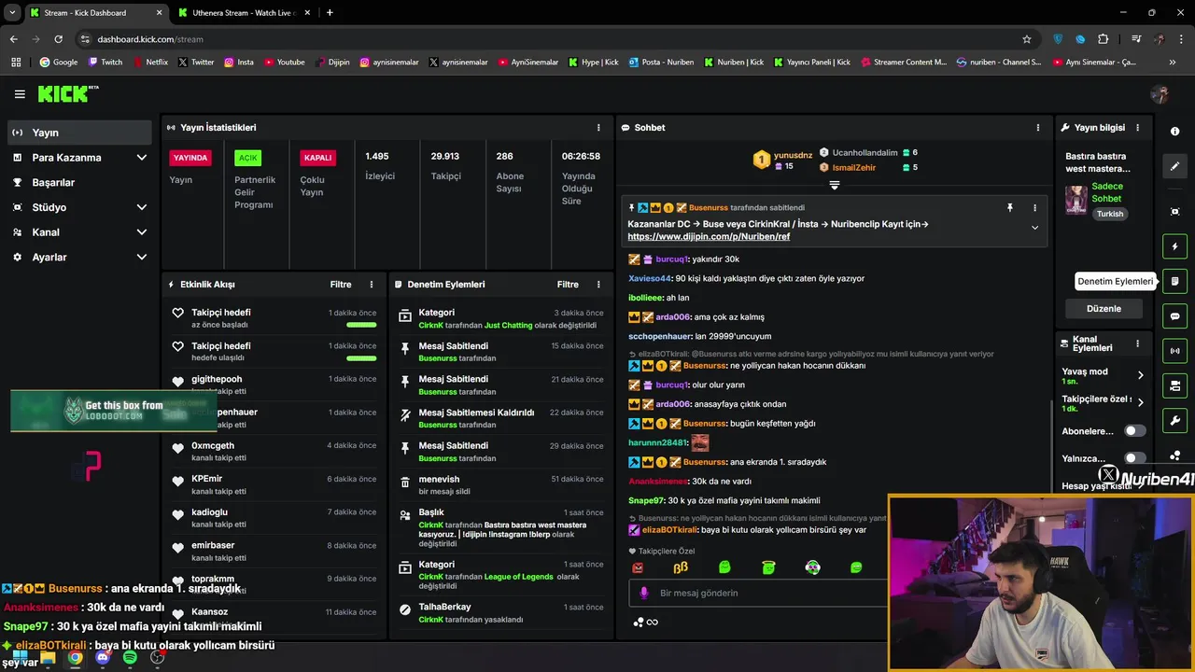
Task: Open Denetim Eylemleri panel three-dot menu
Action: [598, 285]
